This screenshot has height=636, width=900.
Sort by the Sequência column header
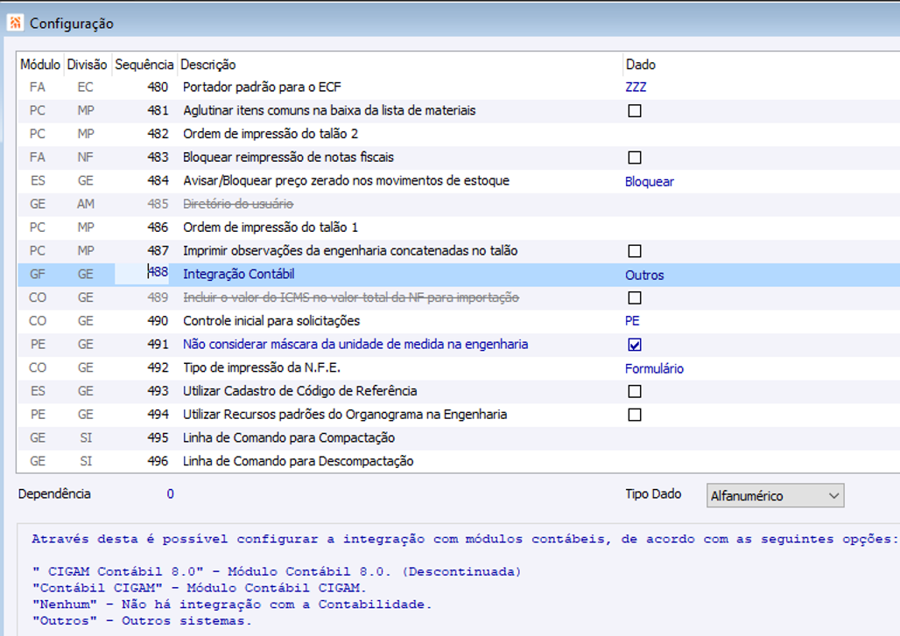144,64
